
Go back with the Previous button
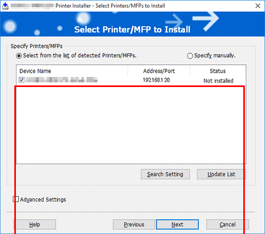[134, 224]
